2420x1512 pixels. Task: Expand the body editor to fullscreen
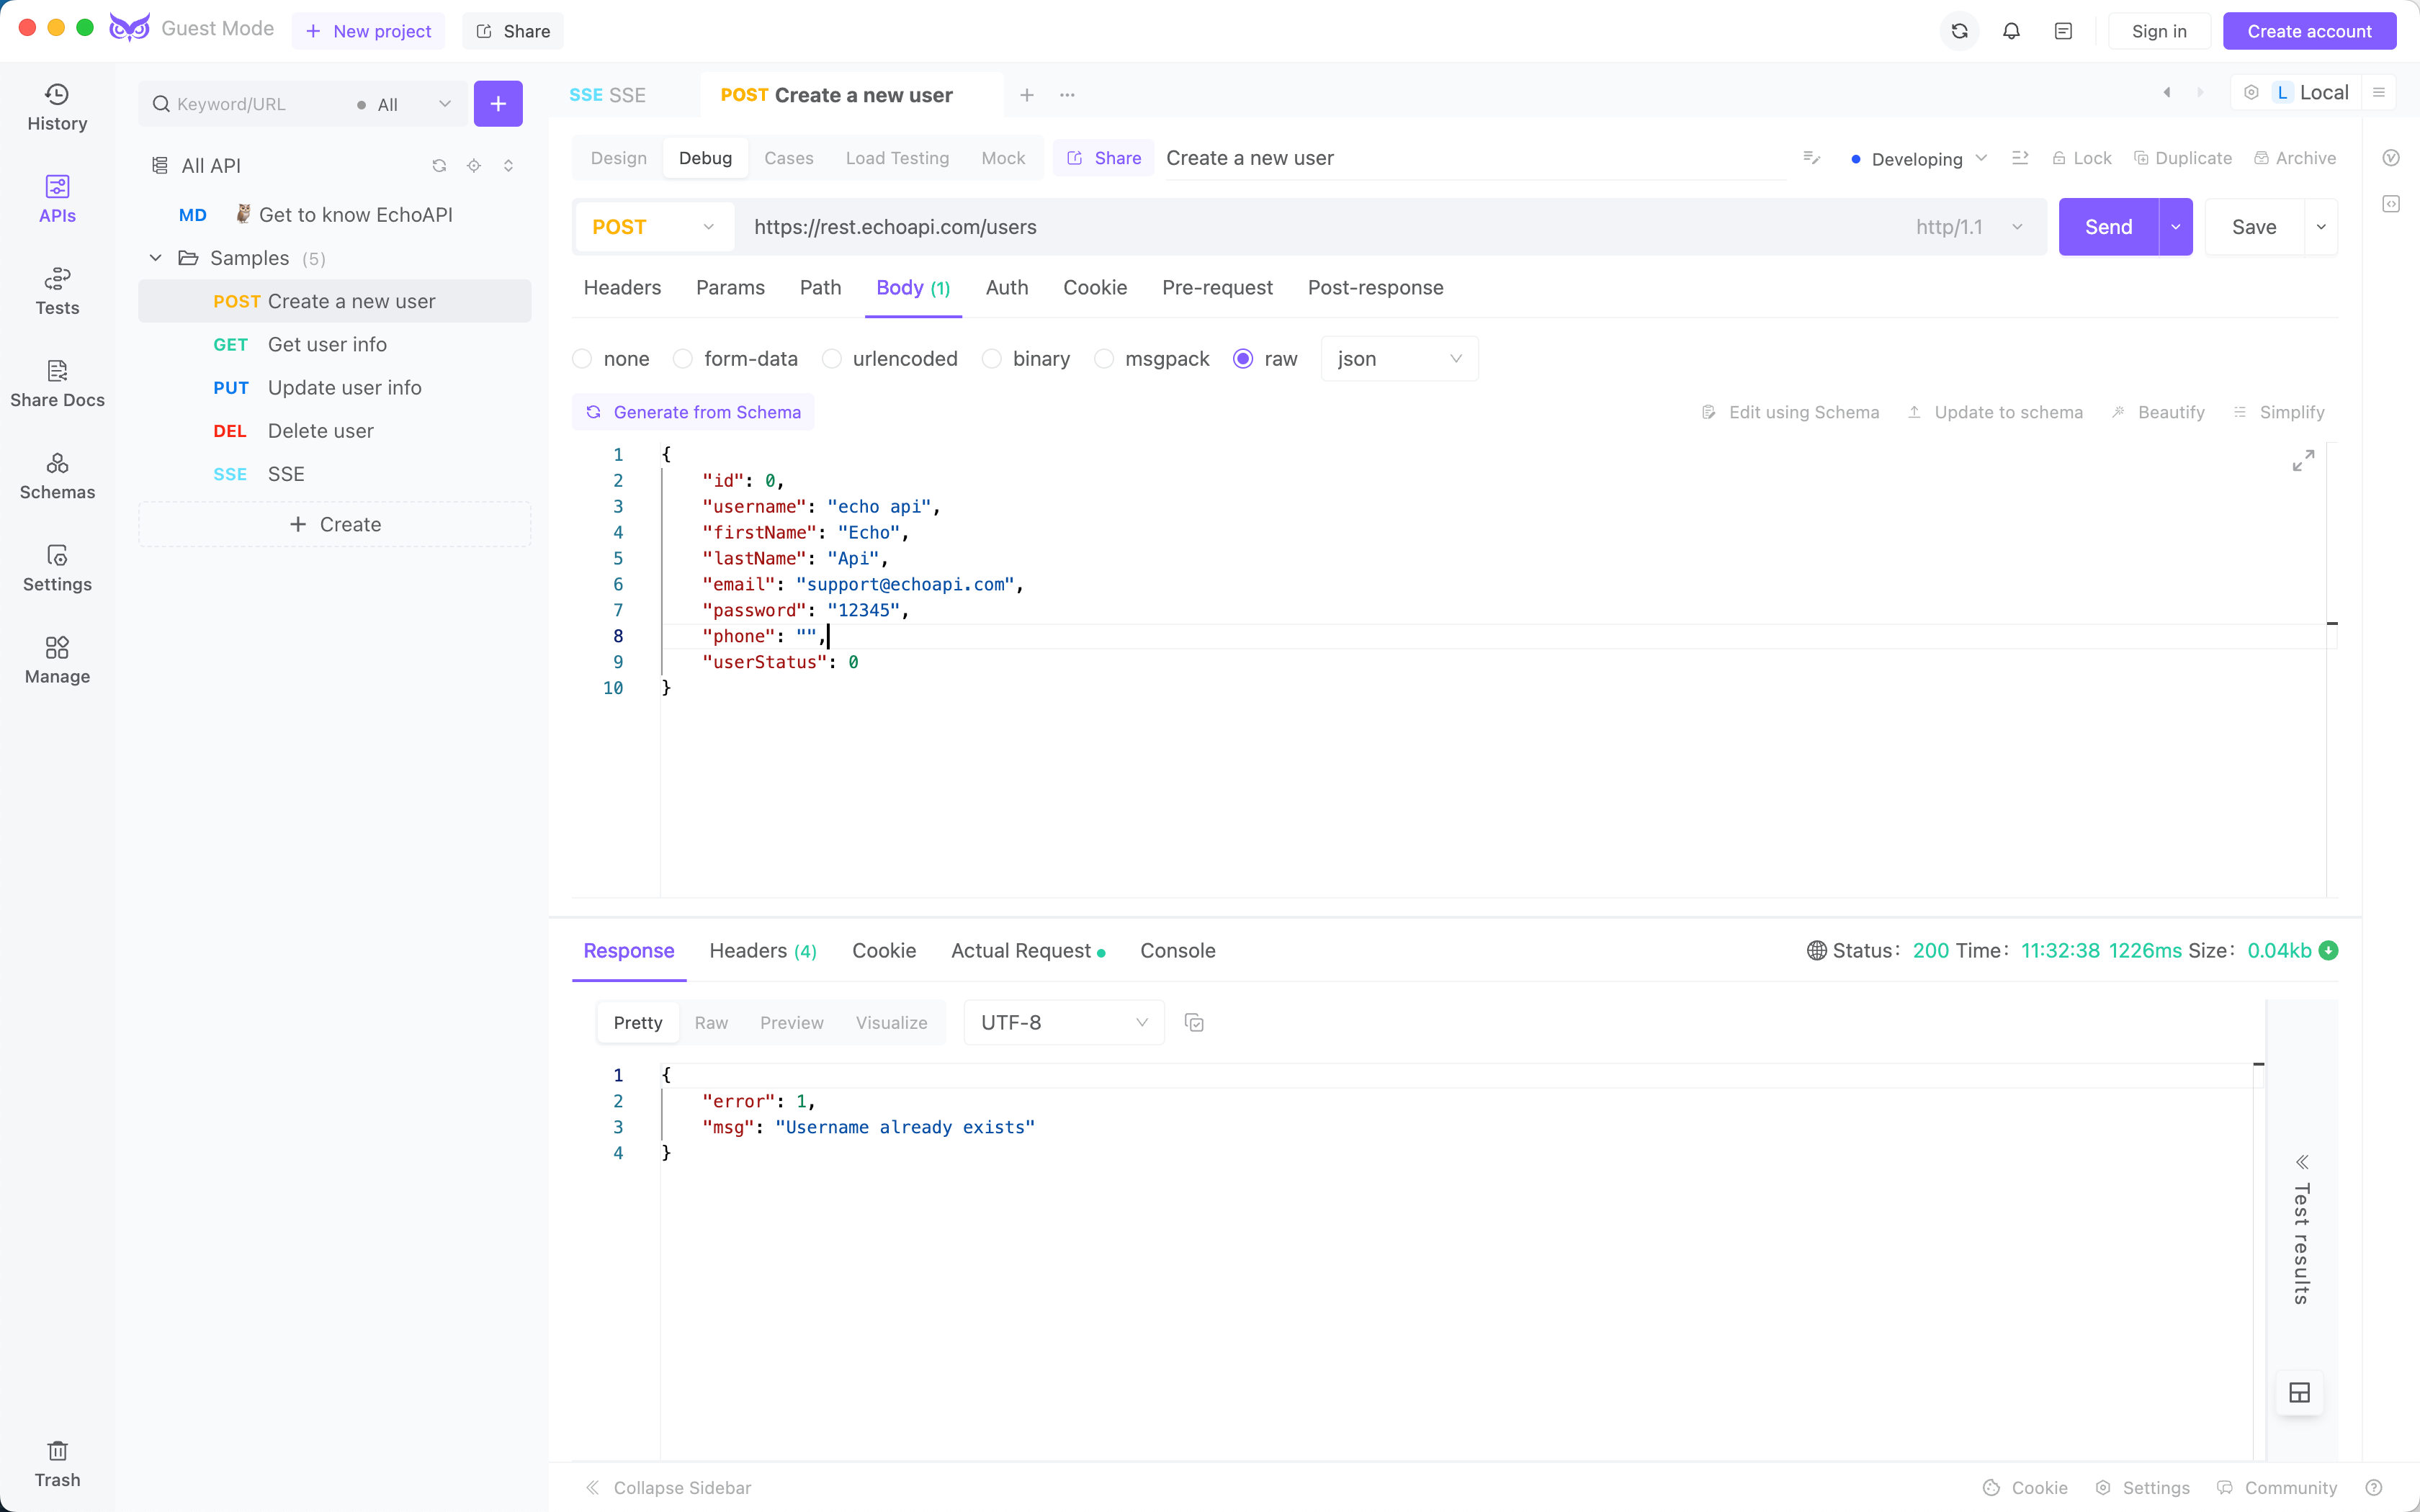2303,461
